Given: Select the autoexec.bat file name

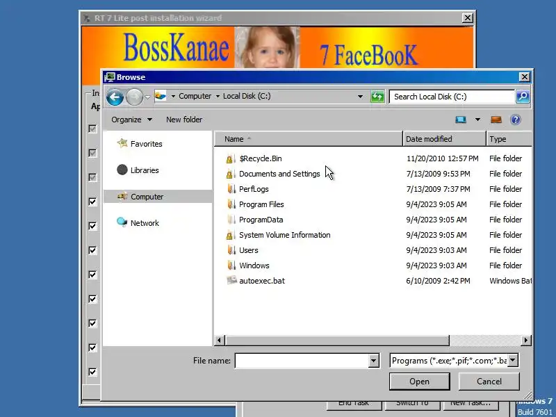Looking at the screenshot, I should click(262, 281).
